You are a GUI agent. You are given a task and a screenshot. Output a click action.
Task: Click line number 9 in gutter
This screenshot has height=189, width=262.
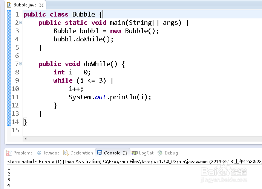pyautogui.click(x=17, y=80)
